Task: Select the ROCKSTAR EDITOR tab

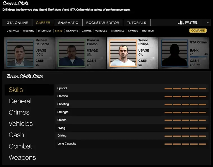Action: coord(103,23)
